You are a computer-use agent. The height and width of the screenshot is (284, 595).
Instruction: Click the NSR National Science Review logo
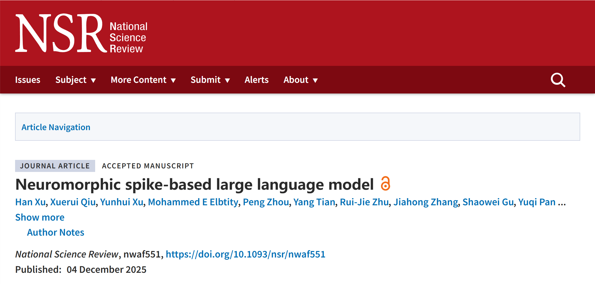81,33
